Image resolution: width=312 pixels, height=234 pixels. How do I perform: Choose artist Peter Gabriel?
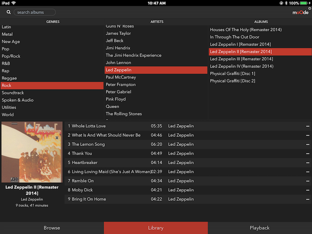pos(156,92)
